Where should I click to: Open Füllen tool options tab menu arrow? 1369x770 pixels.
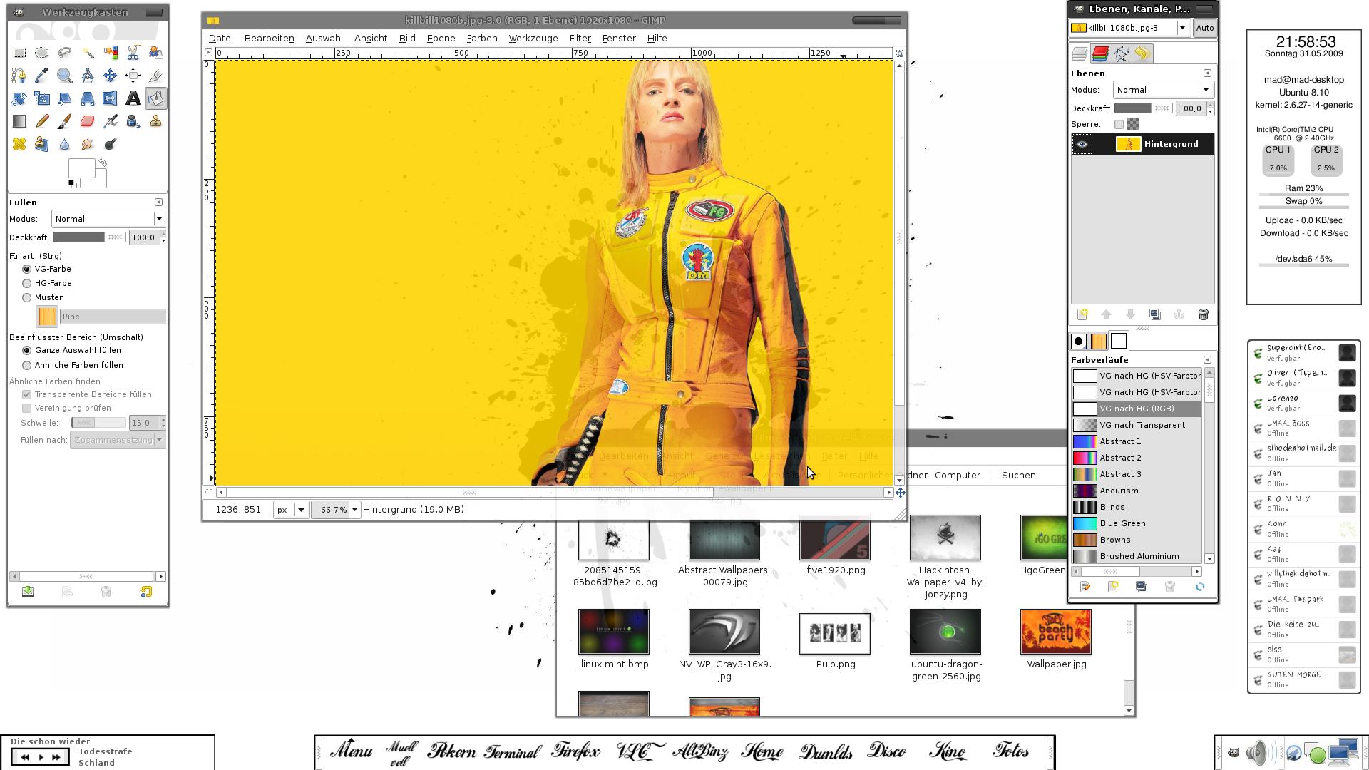[x=158, y=202]
